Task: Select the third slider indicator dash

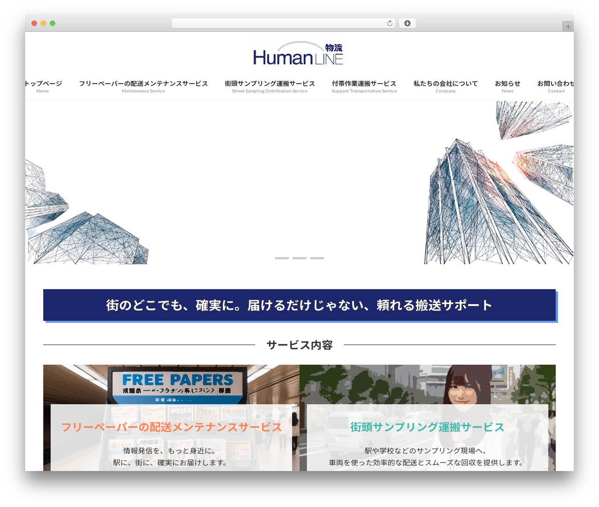Action: pos(317,258)
